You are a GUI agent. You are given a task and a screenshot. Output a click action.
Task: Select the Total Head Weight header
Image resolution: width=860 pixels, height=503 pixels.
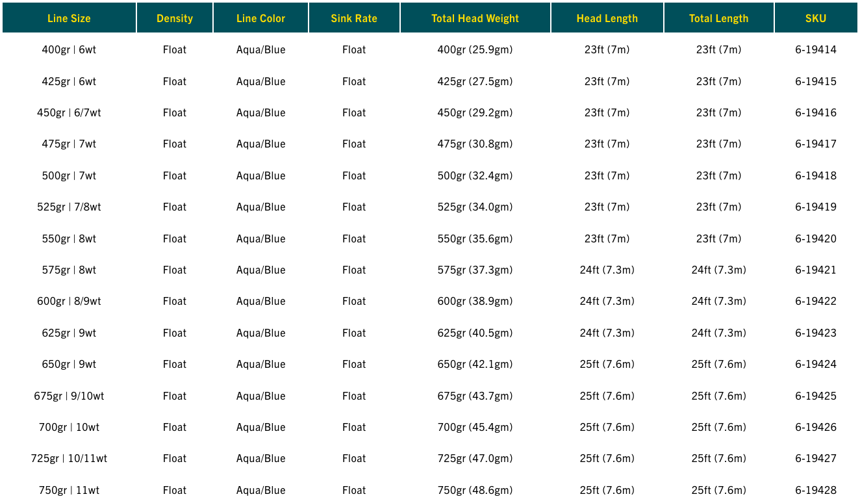[x=475, y=18]
